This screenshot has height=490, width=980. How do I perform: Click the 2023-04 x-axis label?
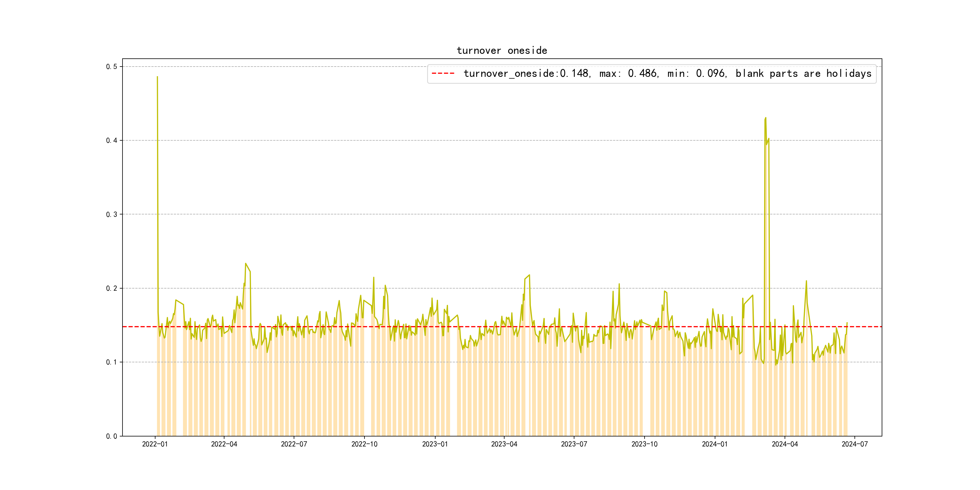coord(504,444)
